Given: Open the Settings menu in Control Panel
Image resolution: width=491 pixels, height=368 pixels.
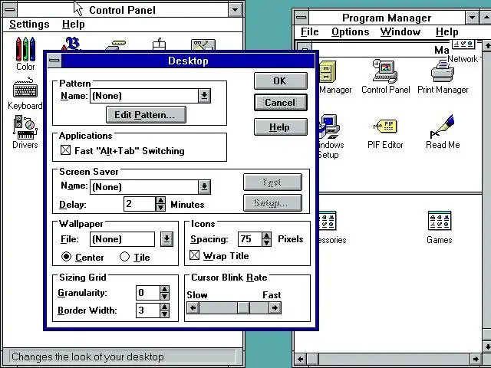Looking at the screenshot, I should [29, 24].
